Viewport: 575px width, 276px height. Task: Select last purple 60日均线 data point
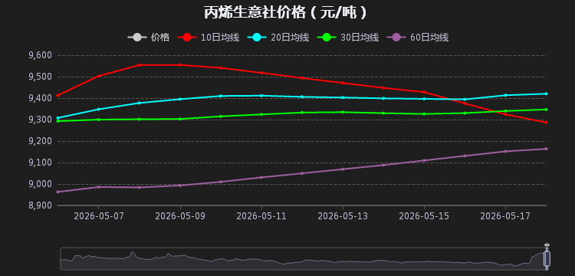click(546, 149)
